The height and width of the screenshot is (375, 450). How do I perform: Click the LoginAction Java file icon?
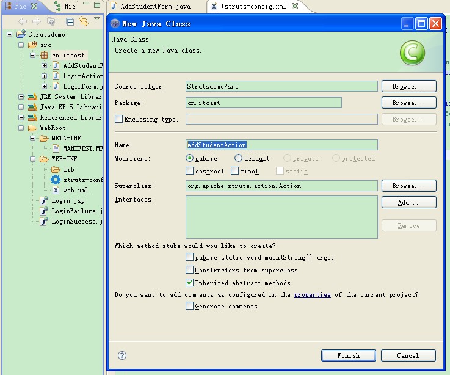[56, 76]
